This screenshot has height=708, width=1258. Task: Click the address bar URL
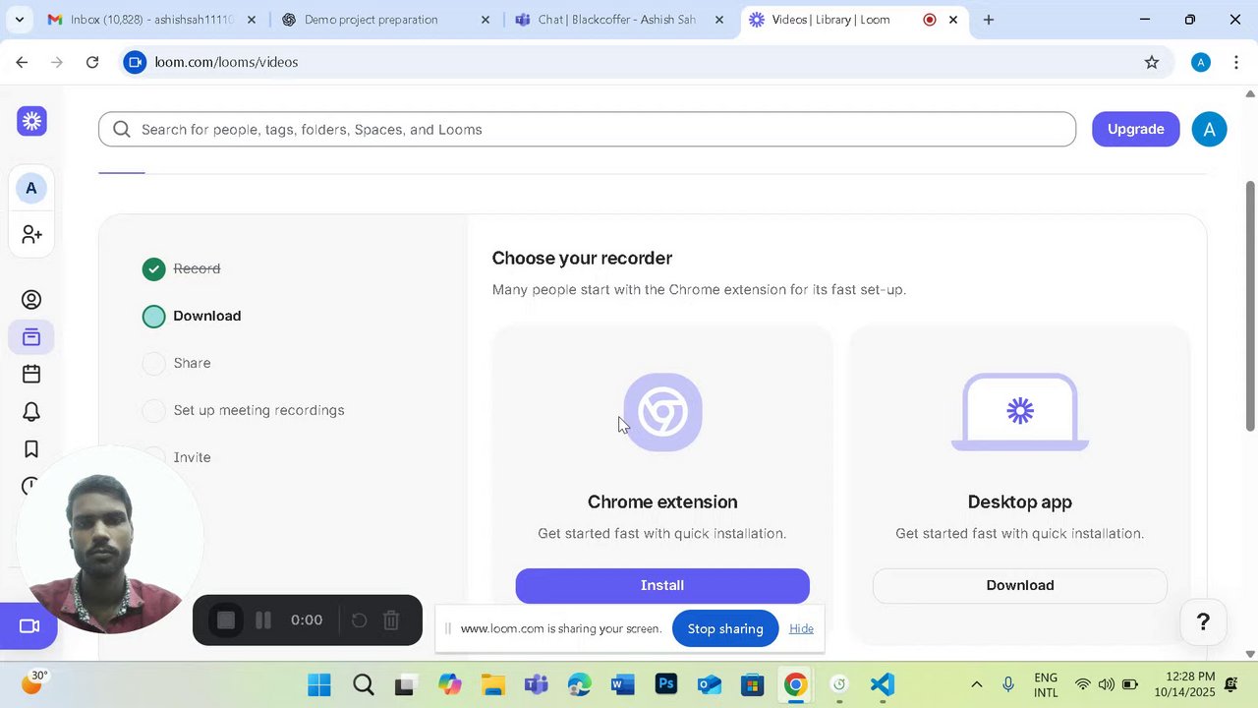226,62
